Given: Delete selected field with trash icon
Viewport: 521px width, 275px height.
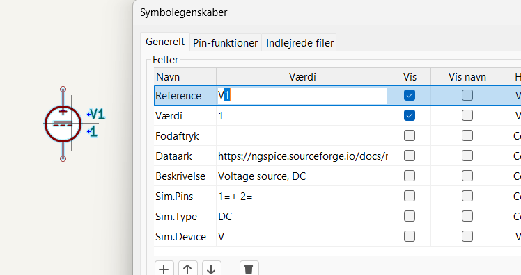Looking at the screenshot, I should 249,269.
